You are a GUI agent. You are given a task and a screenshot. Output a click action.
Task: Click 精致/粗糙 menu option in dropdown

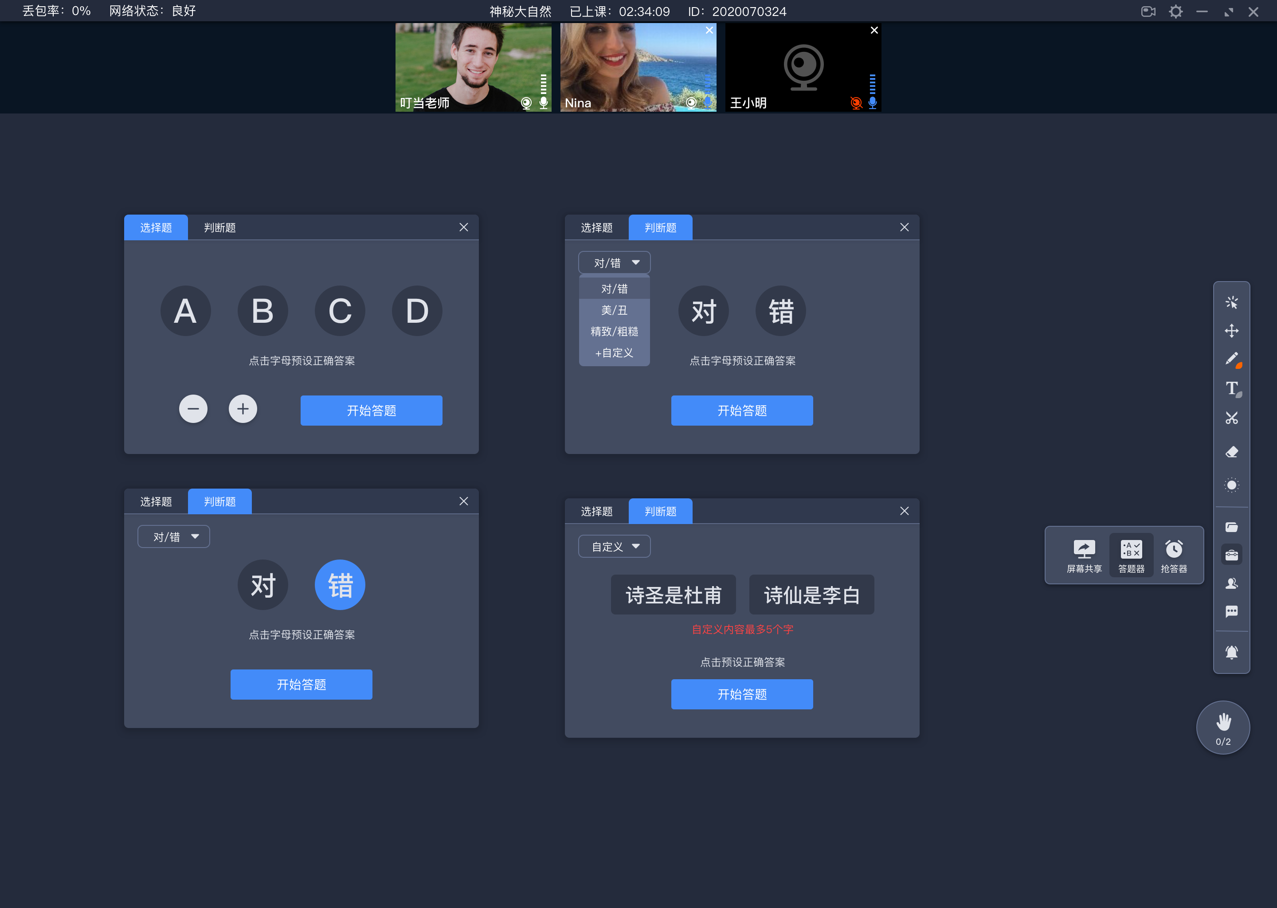[x=613, y=332]
